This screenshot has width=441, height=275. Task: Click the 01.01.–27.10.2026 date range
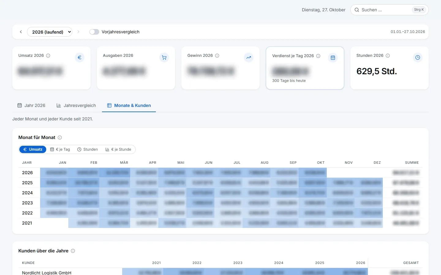[x=408, y=32]
